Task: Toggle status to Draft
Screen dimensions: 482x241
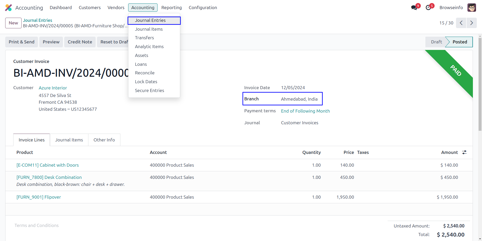Action: coord(436,42)
